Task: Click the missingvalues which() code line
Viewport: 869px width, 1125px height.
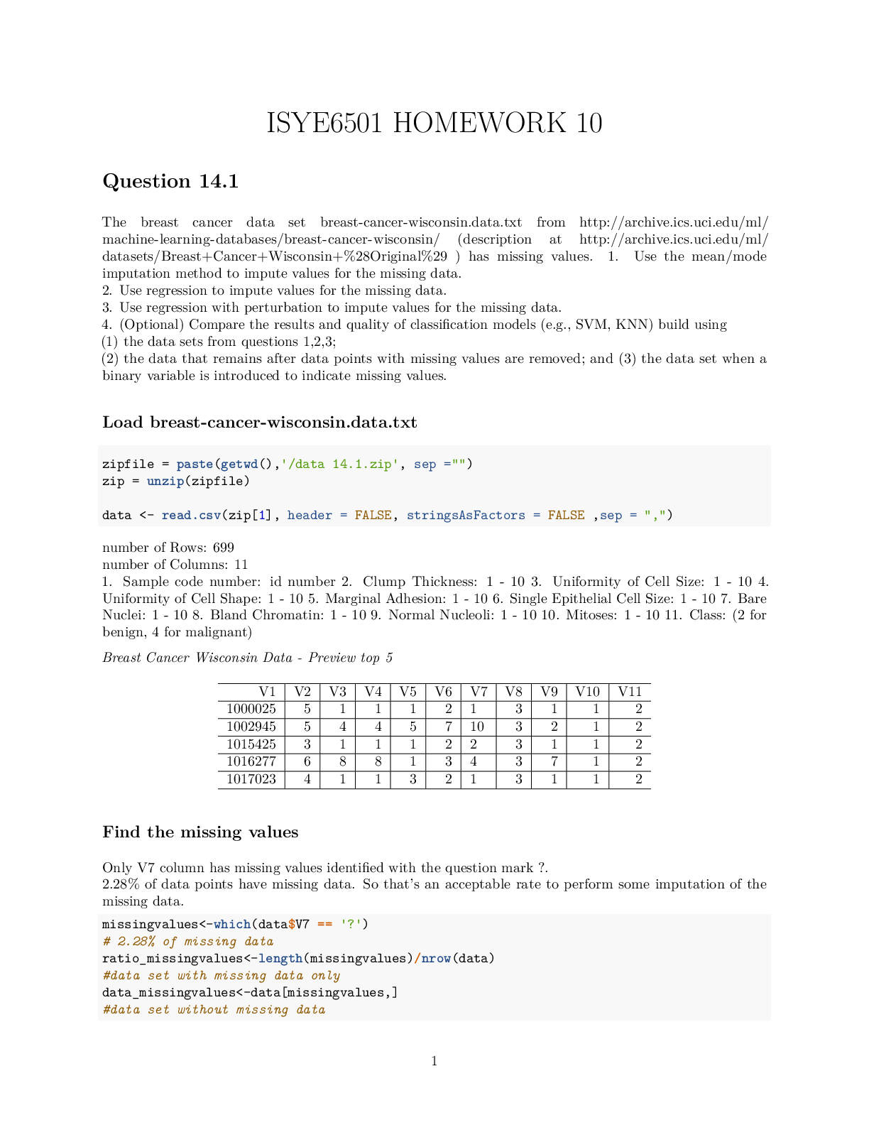Action: [236, 924]
